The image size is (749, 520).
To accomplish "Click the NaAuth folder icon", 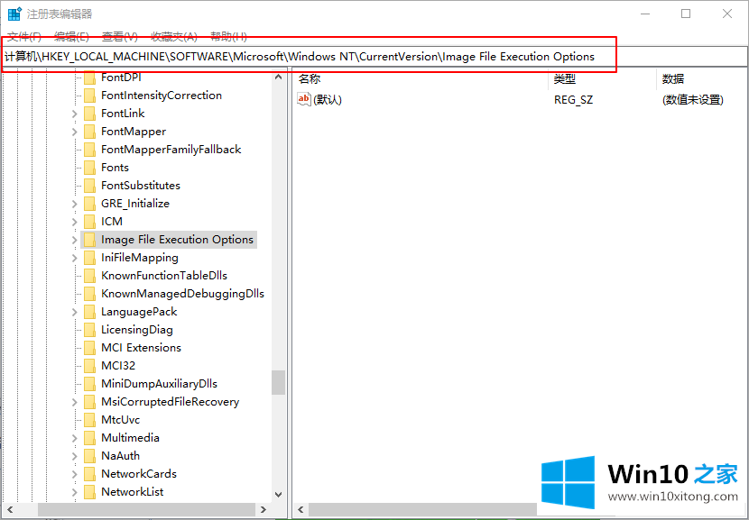I will coord(89,456).
